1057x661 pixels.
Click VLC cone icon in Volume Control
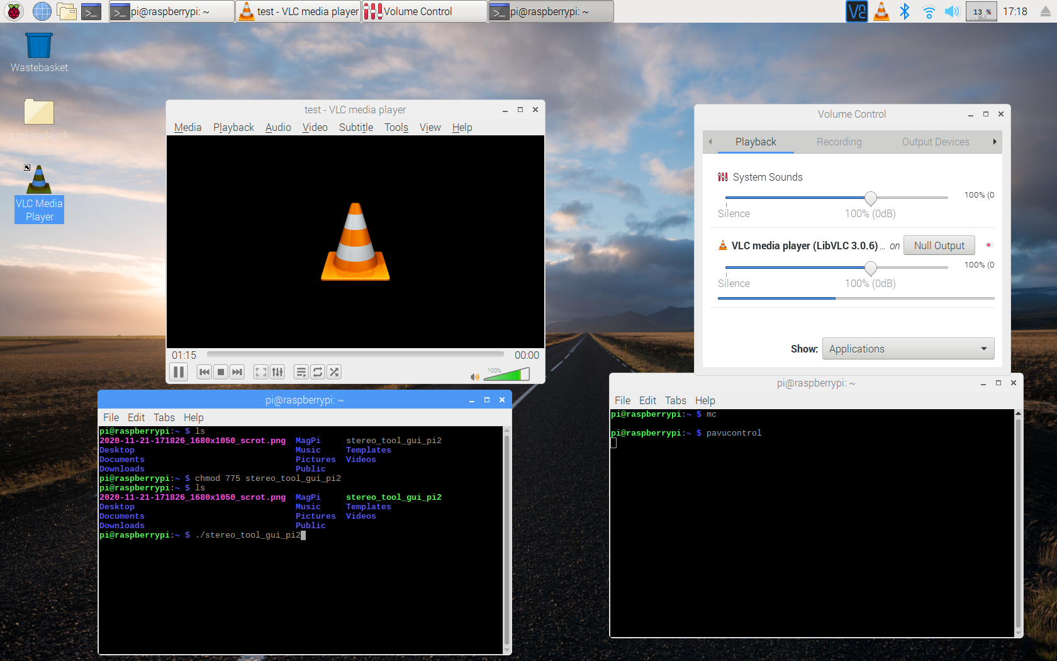[x=723, y=246]
